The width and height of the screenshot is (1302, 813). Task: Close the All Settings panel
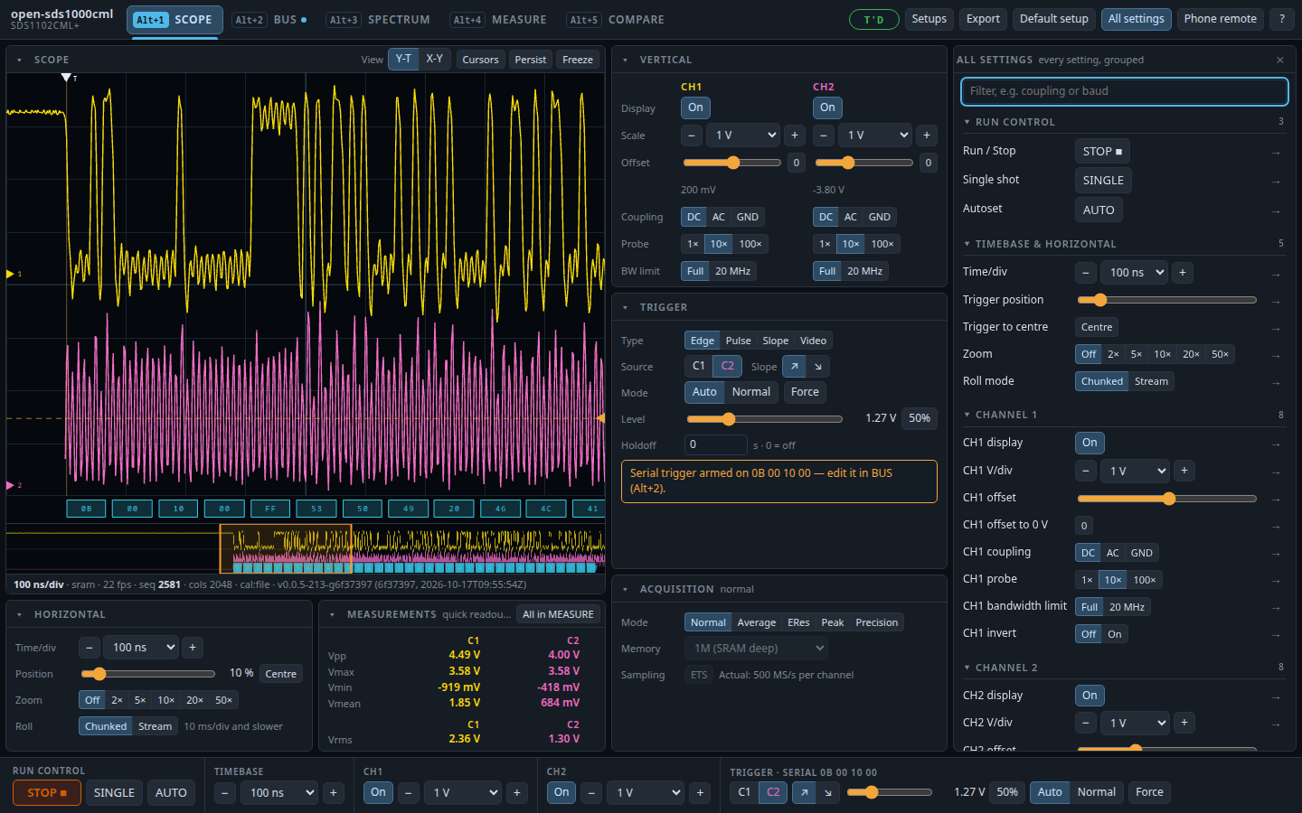[1279, 60]
